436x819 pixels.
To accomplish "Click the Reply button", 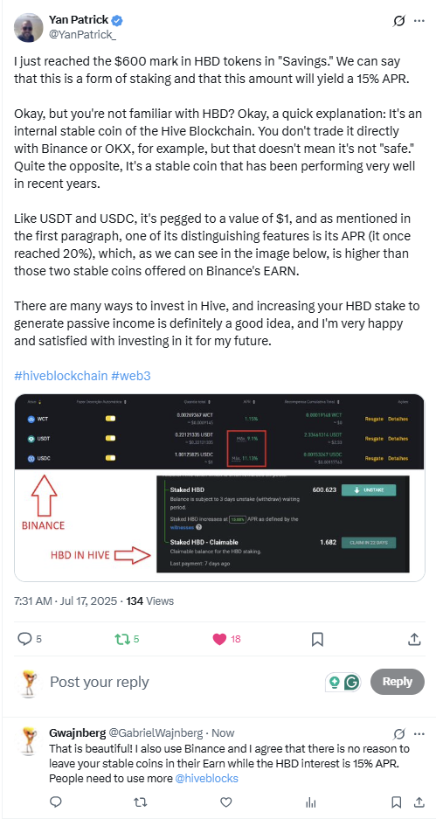I will tap(398, 682).
